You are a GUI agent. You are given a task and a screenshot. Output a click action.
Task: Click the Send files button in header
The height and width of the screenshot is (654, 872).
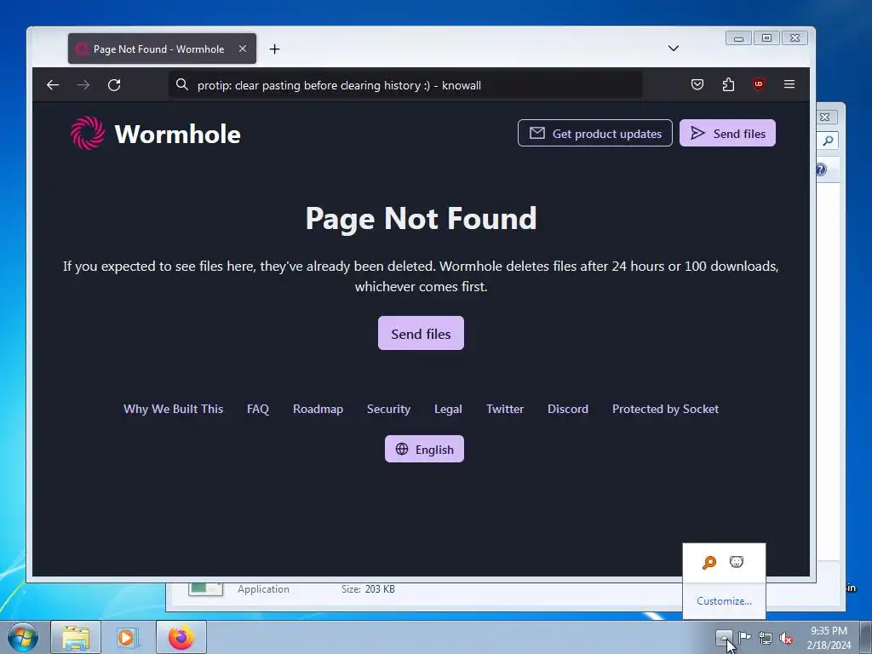727,133
